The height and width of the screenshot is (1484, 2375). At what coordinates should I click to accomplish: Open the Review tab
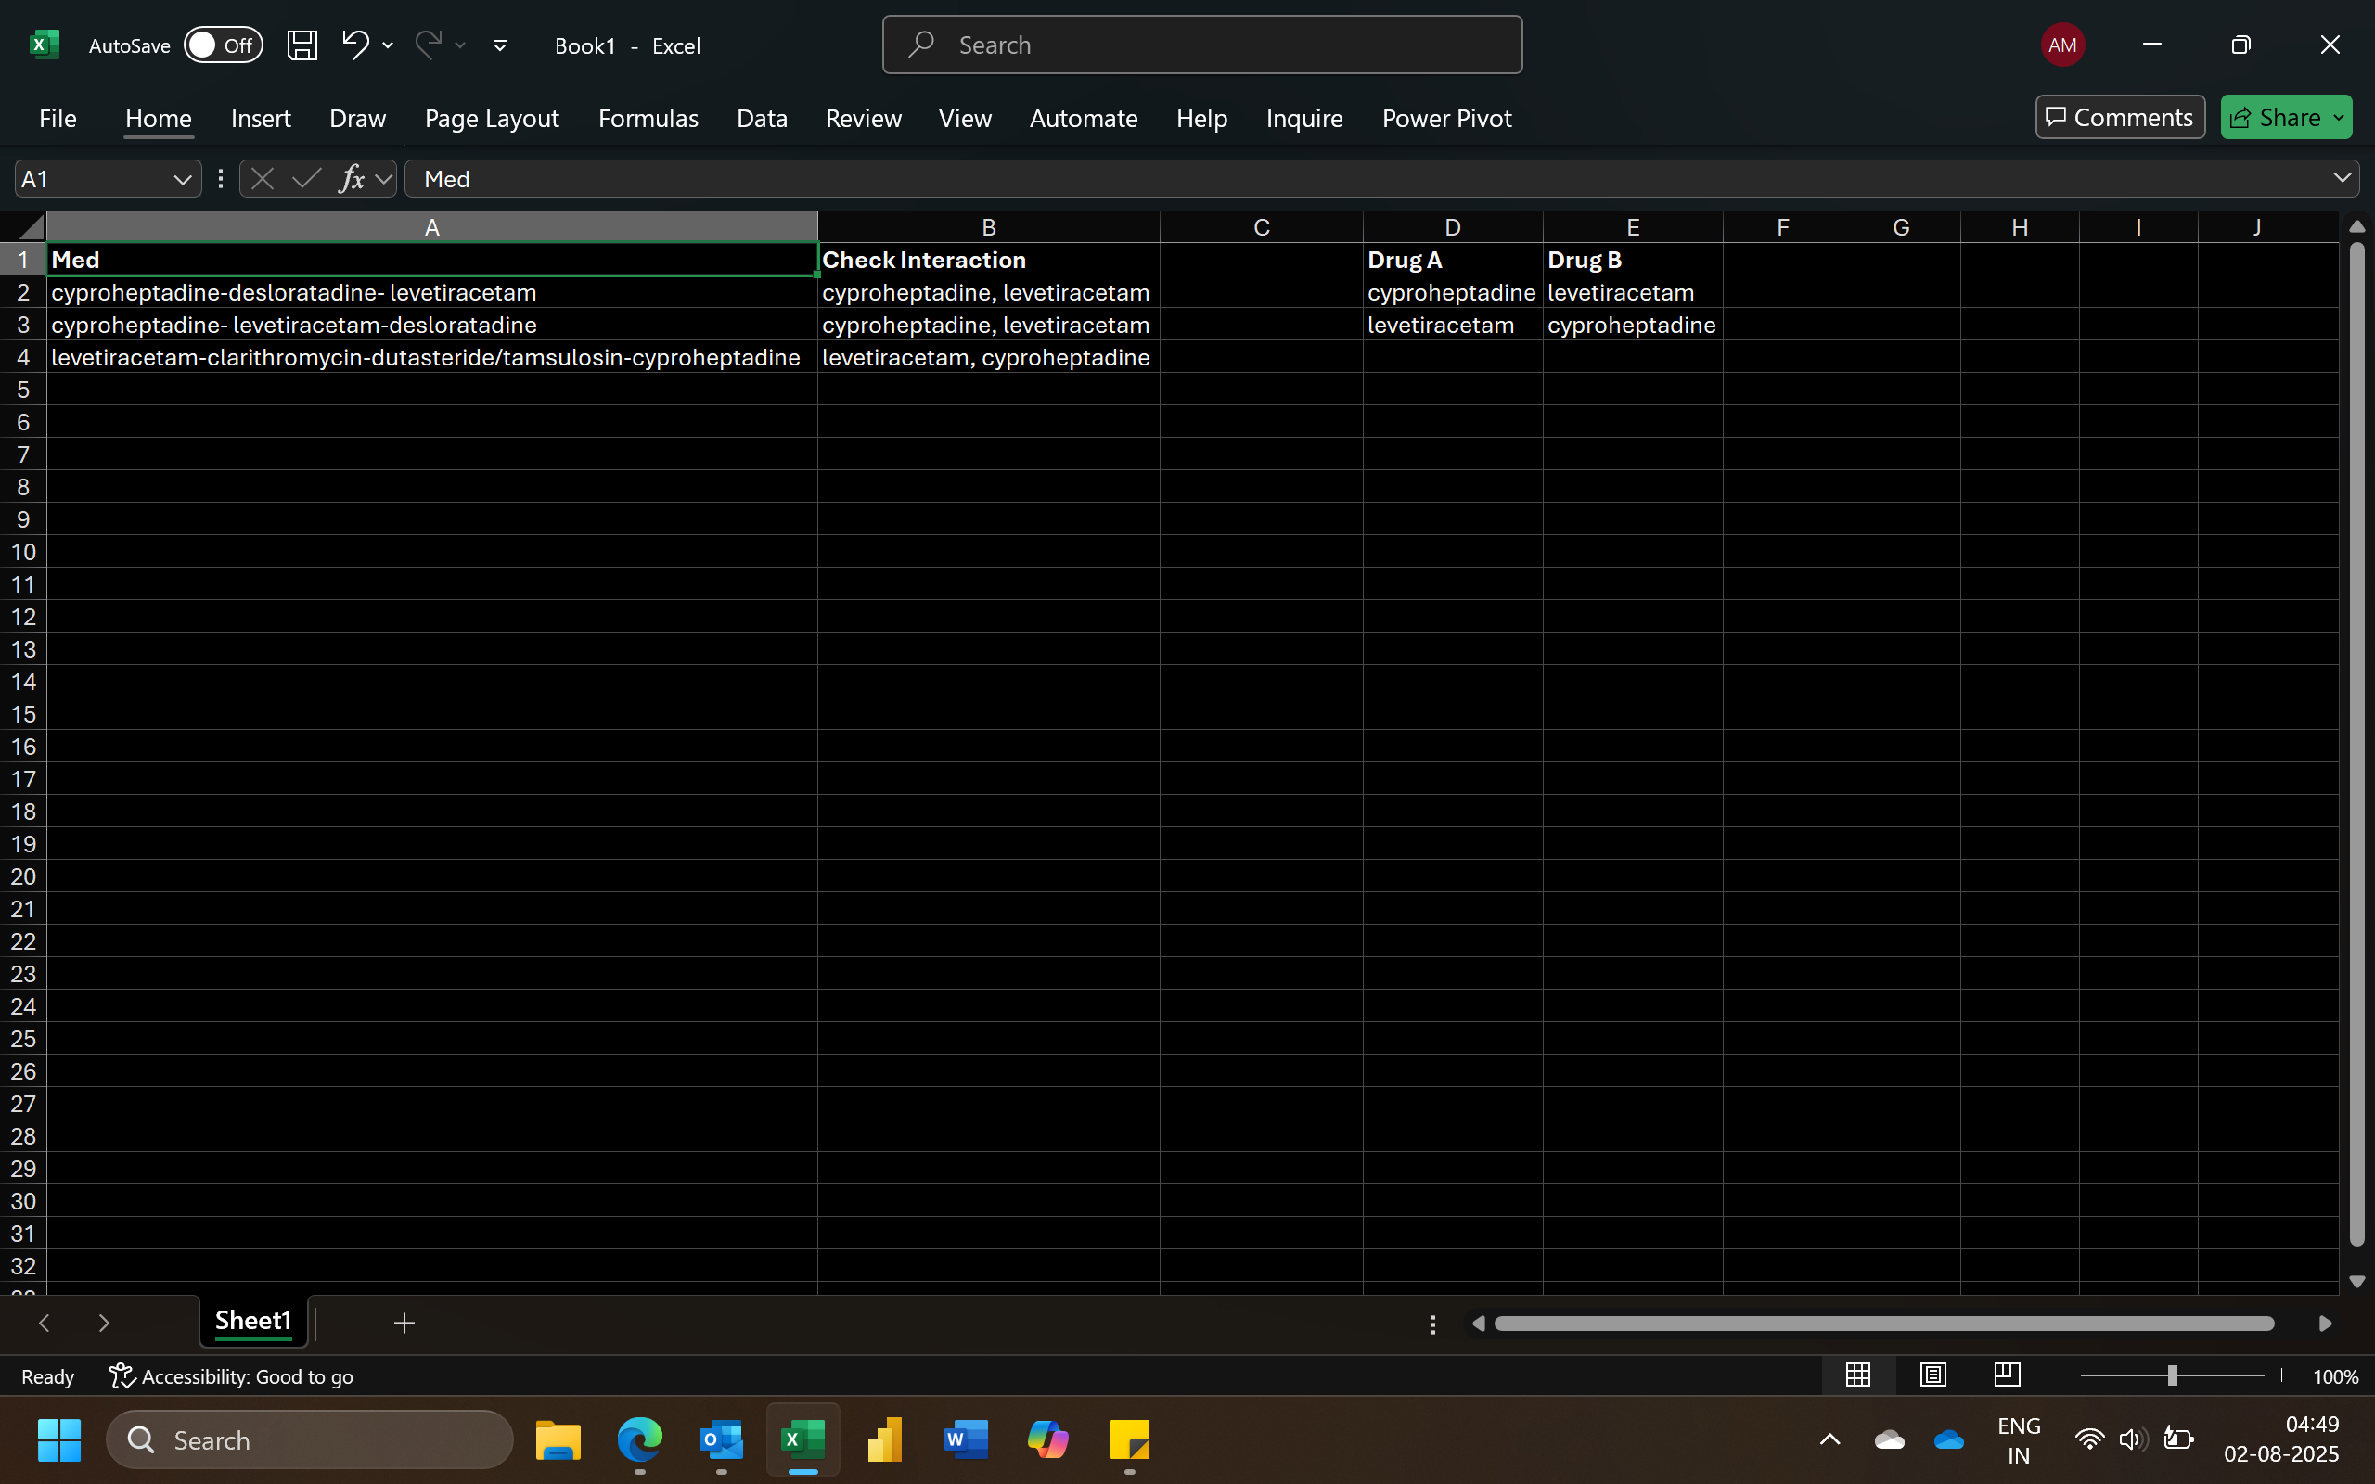click(x=864, y=118)
